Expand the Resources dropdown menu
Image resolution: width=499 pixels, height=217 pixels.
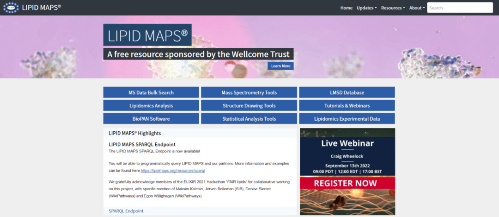(x=393, y=8)
